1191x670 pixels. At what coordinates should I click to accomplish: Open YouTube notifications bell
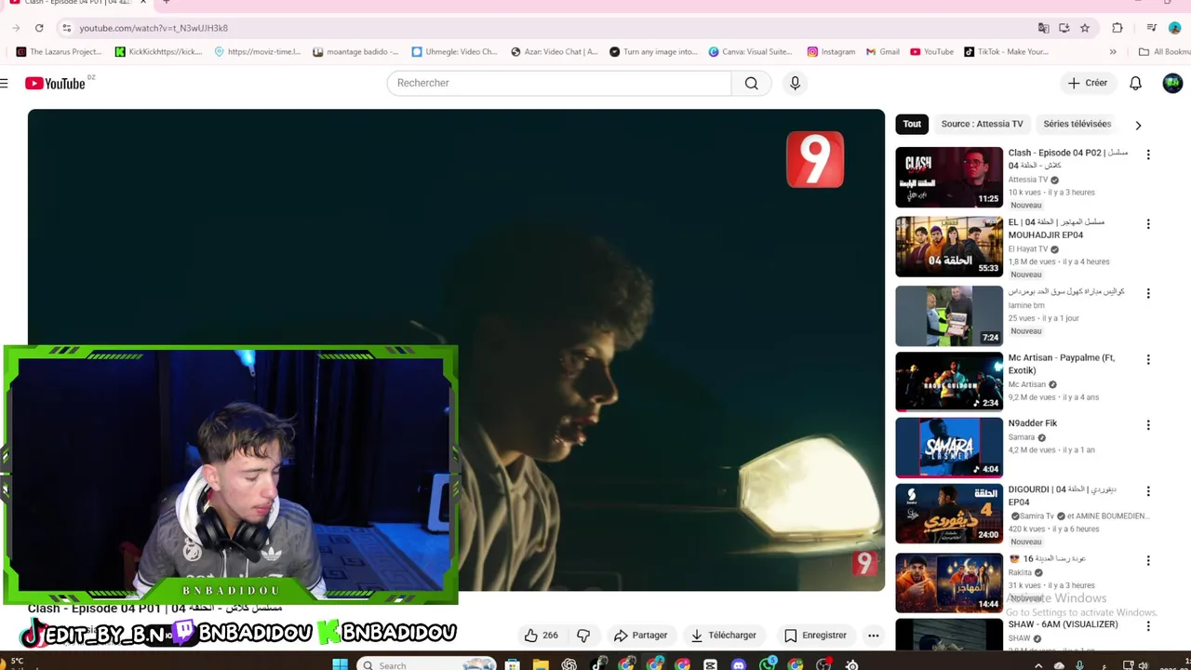pyautogui.click(x=1135, y=83)
